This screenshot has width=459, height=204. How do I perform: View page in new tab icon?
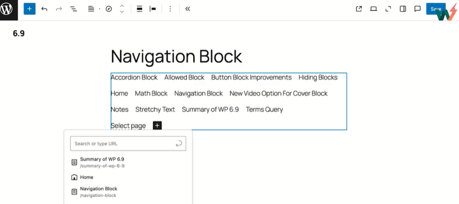359,9
